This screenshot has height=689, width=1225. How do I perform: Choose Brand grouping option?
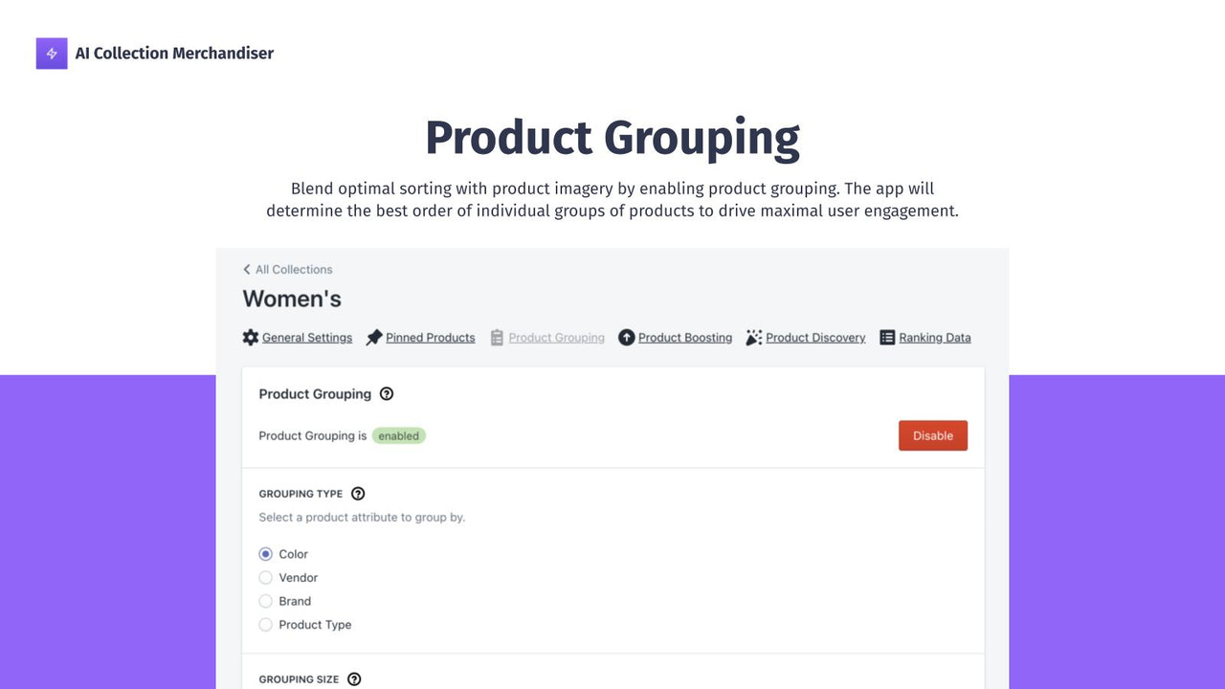pos(265,600)
